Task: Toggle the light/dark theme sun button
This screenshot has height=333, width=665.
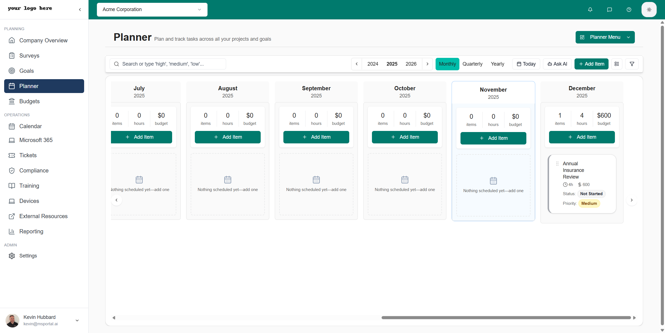Action: pos(649,10)
